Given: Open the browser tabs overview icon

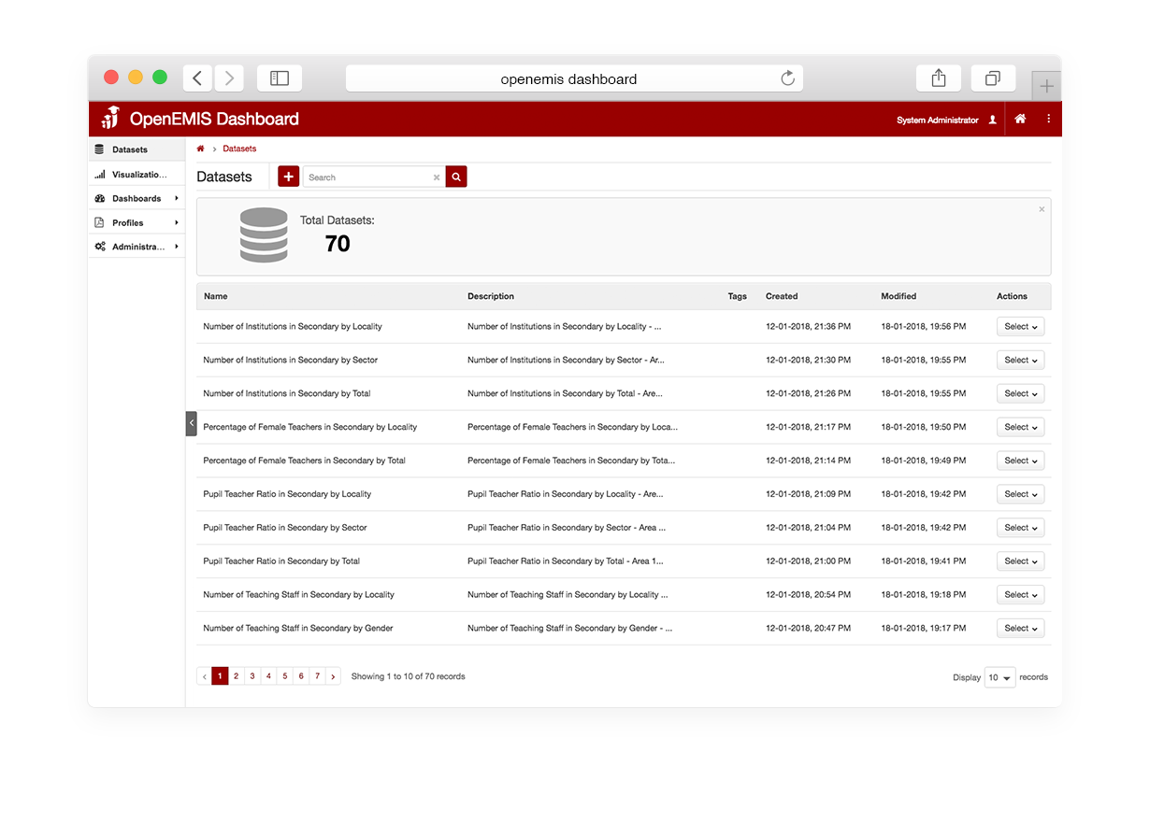Looking at the screenshot, I should point(993,78).
